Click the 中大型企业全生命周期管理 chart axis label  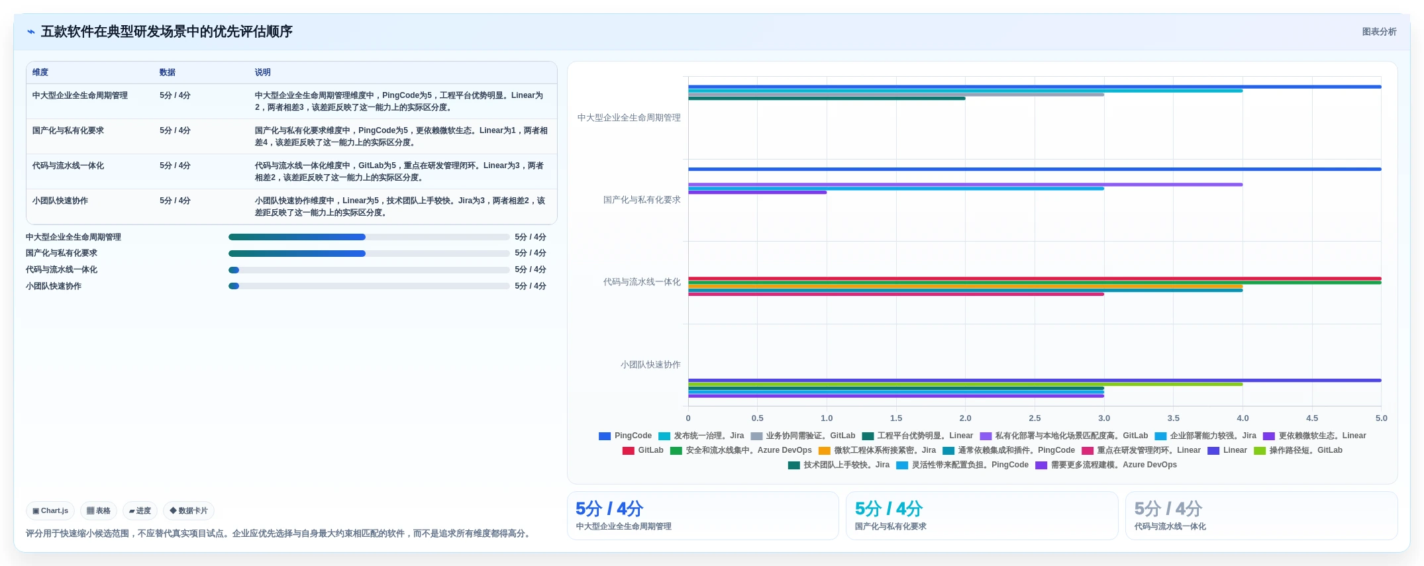pos(629,118)
